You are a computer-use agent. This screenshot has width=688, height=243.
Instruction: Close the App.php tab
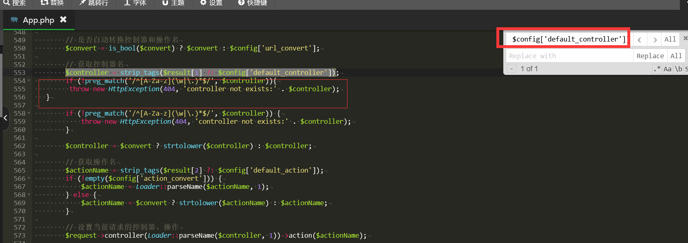point(63,19)
